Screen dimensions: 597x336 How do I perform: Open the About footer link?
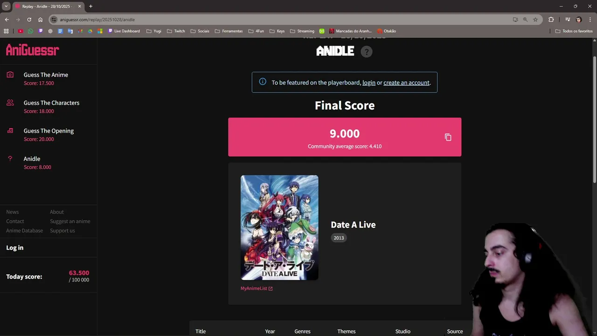(57, 212)
